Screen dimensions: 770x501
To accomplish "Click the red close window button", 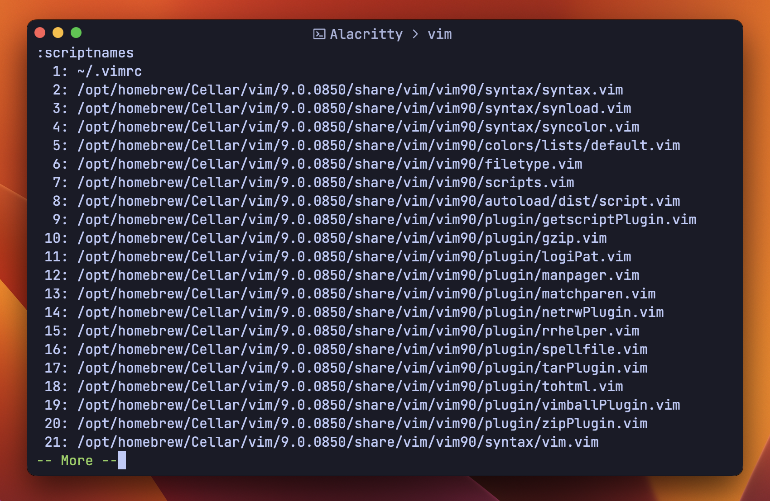I will tap(40, 33).
